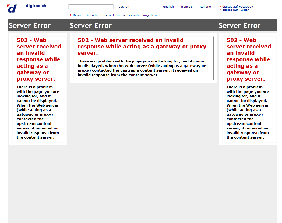Click the right column "Server Error" heading
Viewport: 282px width, 223px height.
point(239,26)
